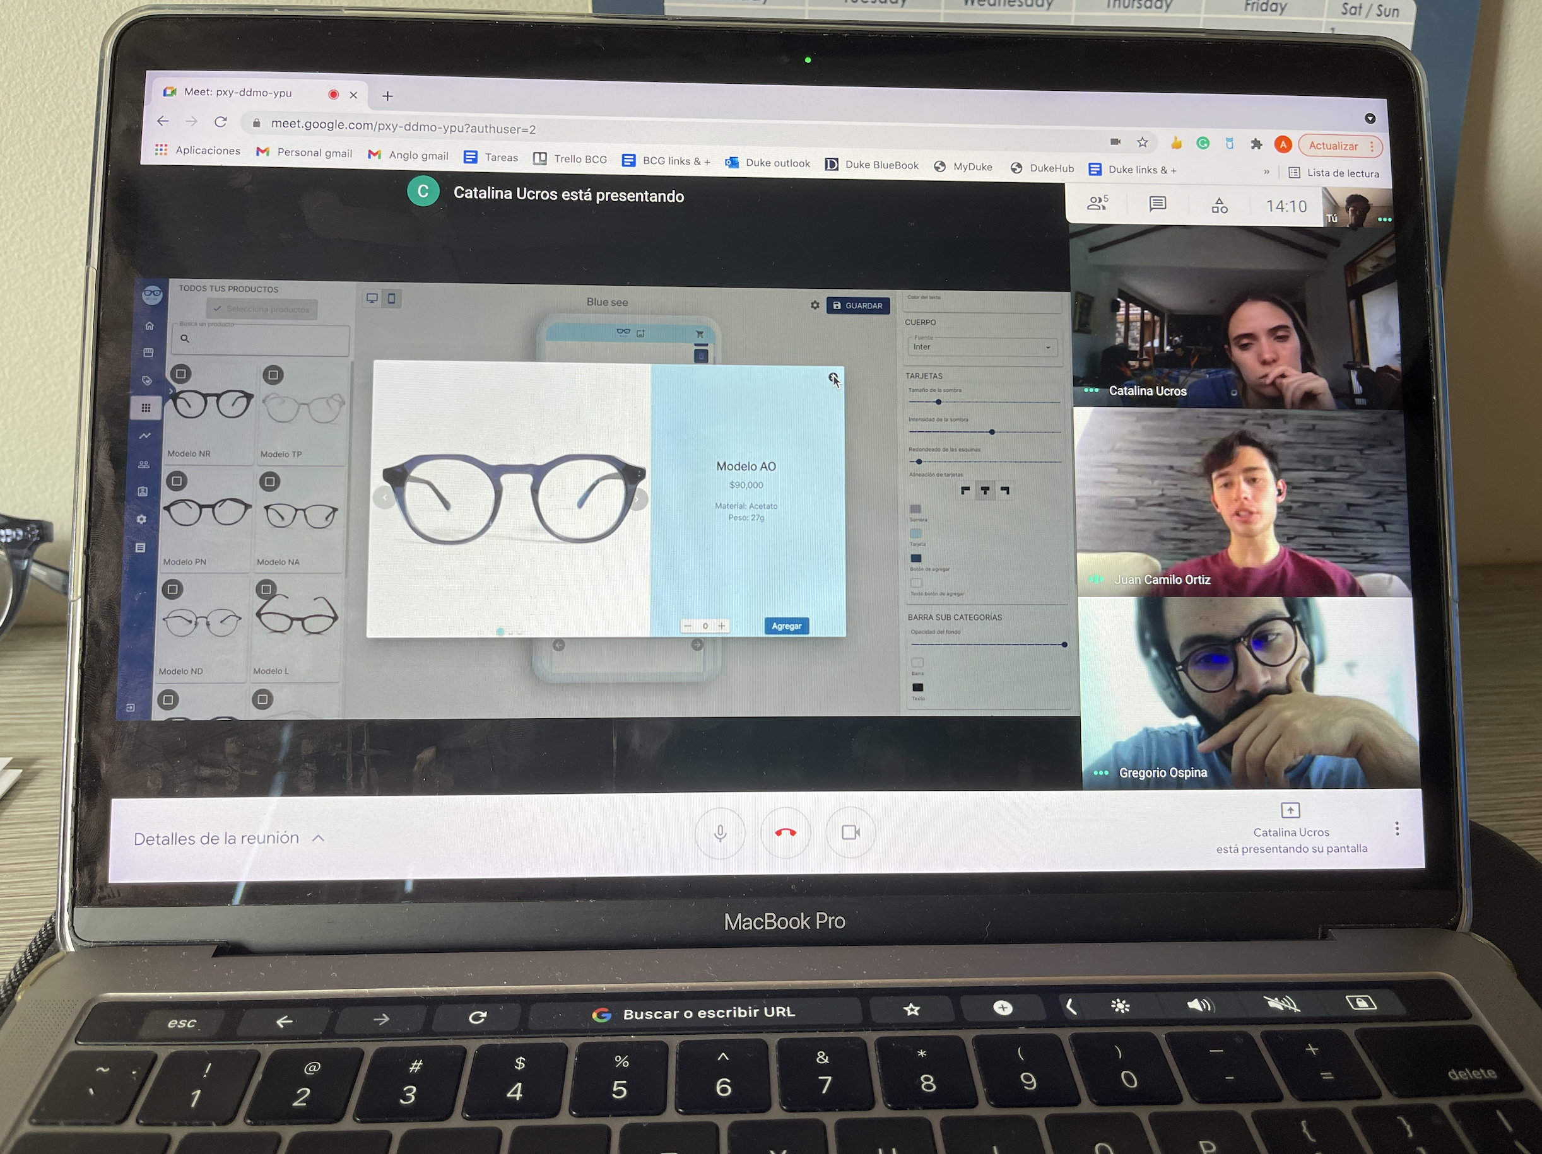This screenshot has height=1154, width=1542.
Task: Open the Personal gmail bookmark
Action: pyautogui.click(x=304, y=153)
